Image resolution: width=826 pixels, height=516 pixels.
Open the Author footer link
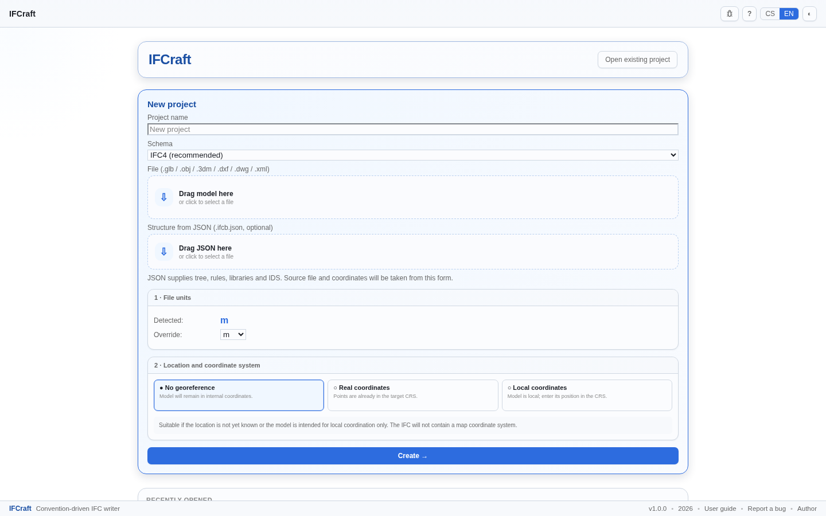[807, 509]
